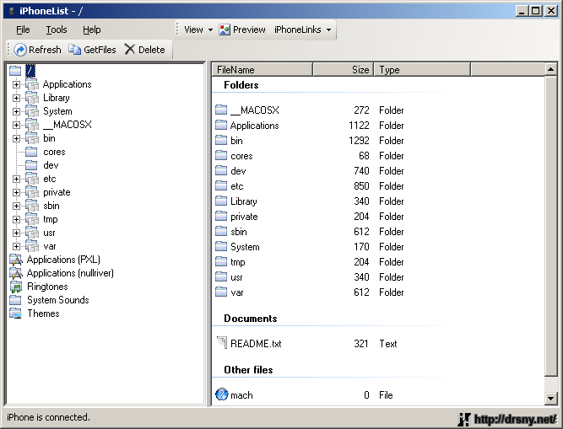Viewport: 563px width, 429px height.
Task: Click the scrollbar up arrow
Action: [550, 69]
